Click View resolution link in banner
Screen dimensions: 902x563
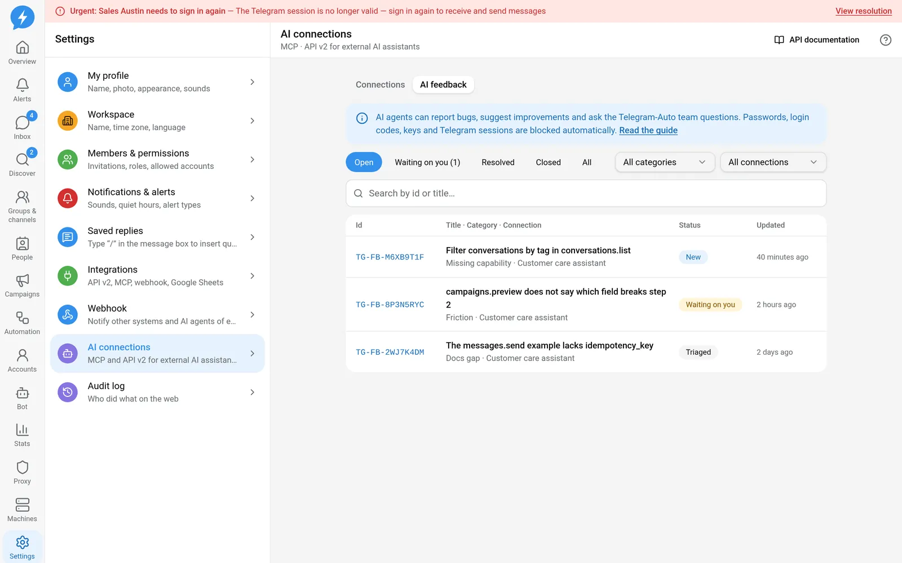[x=863, y=11]
